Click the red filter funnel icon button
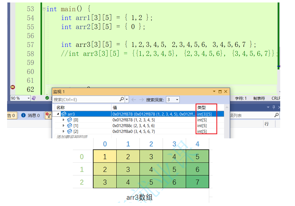Screen dimensions: 295x206 point(48,115)
